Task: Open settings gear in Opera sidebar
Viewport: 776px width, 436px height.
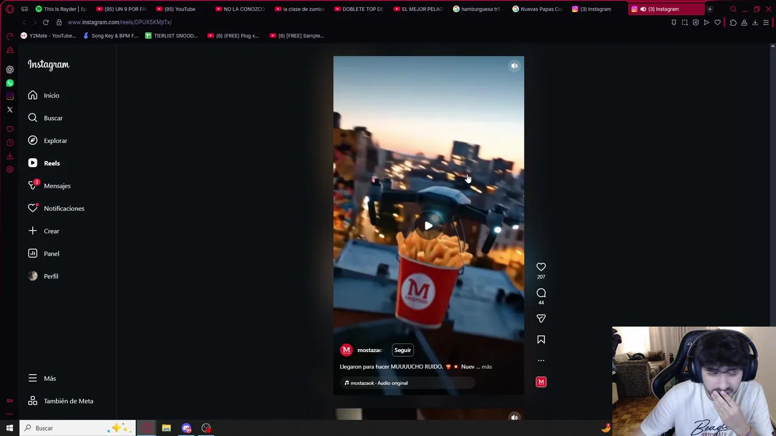Action: (x=10, y=170)
